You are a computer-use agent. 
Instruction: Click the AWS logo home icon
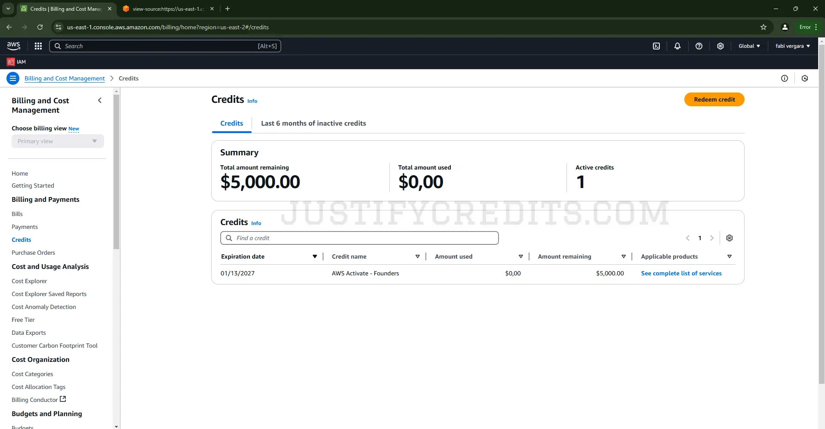(13, 46)
